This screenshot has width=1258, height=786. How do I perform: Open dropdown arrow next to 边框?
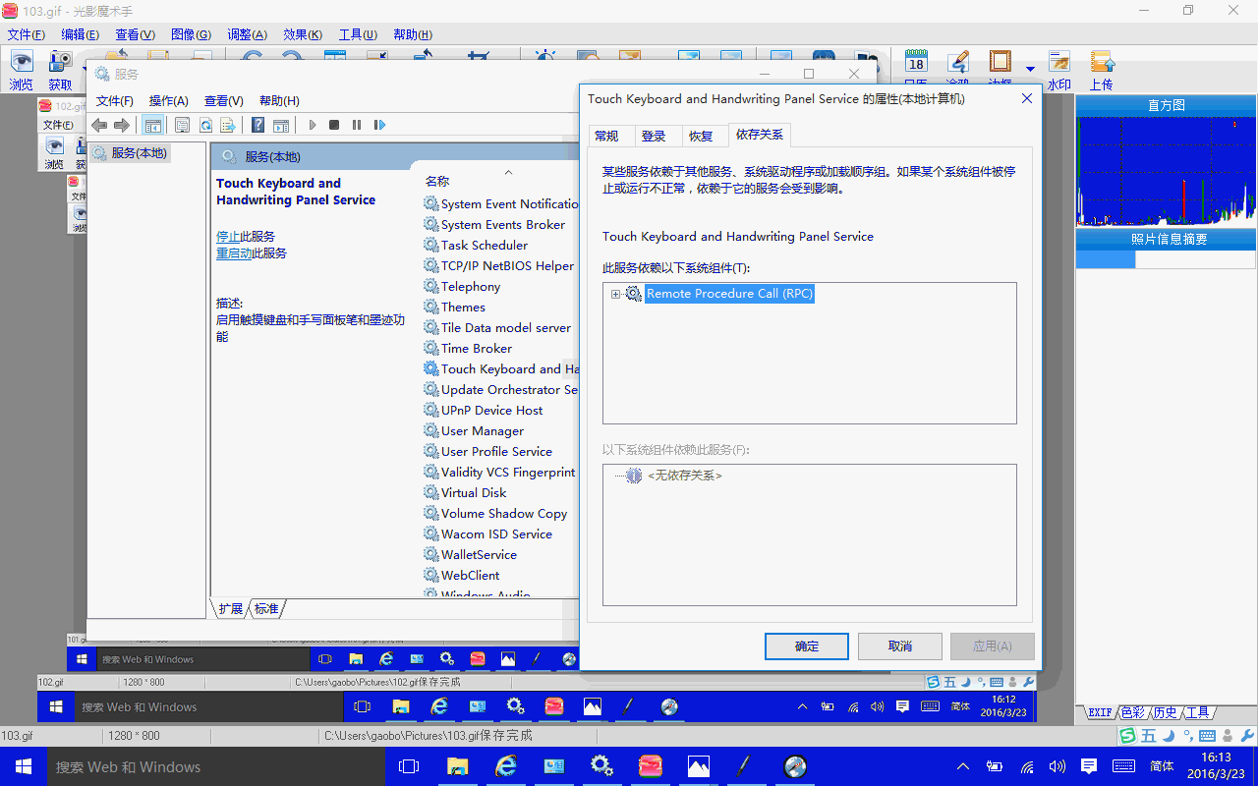pos(1030,69)
